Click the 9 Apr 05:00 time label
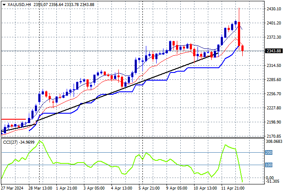The image size is (284, 193). (x=174, y=188)
